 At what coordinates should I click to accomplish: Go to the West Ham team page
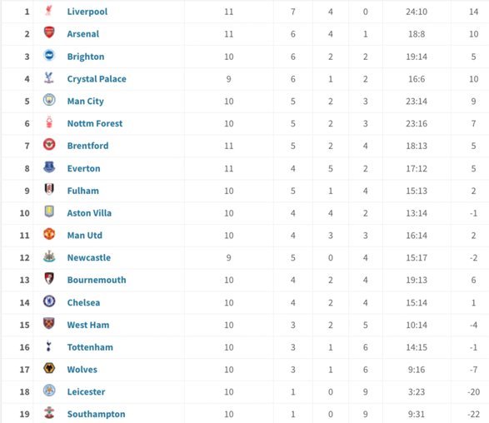pyautogui.click(x=88, y=325)
